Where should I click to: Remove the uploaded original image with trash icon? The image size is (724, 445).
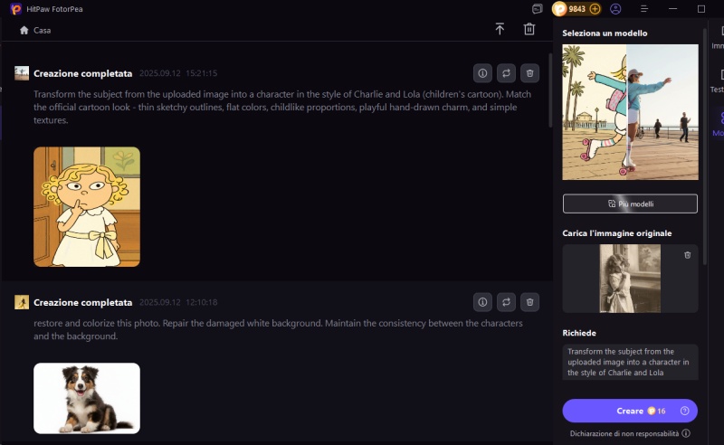pos(688,255)
